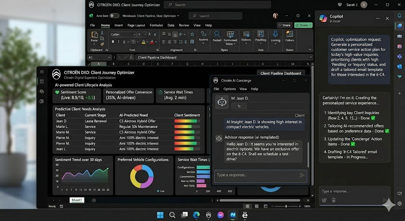Click the notification bell in right sidebar
The height and width of the screenshot is (221, 405).
399,15
